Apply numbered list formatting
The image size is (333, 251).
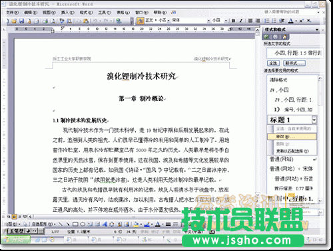[x=267, y=21]
